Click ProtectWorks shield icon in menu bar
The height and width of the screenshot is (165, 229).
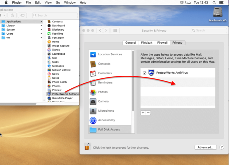coord(182,2)
